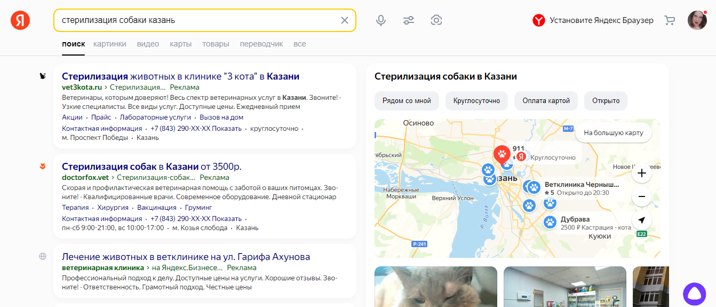Click the Yandex Browser logo icon
Image resolution: width=716 pixels, height=307 pixels.
(x=539, y=20)
